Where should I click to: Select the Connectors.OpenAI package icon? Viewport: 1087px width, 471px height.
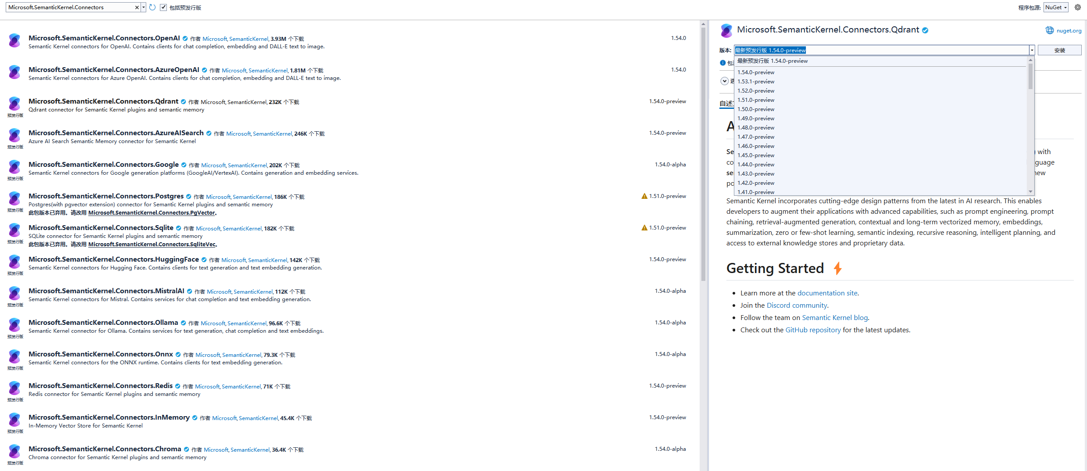(x=14, y=40)
